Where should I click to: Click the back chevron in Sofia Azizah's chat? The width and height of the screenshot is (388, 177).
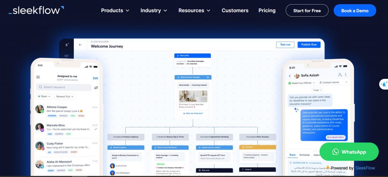[x=290, y=76]
